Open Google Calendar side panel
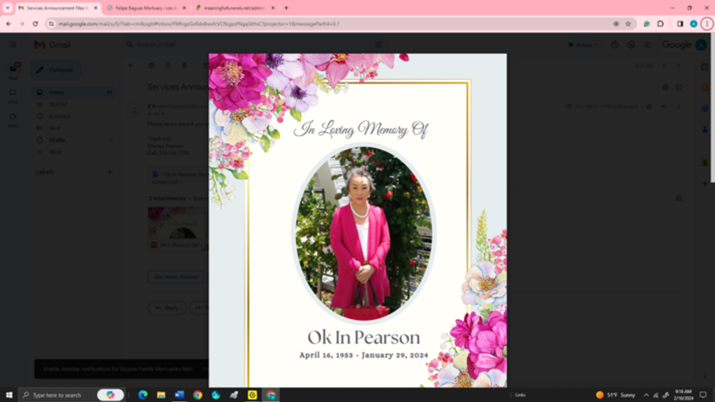715x402 pixels. [x=705, y=66]
